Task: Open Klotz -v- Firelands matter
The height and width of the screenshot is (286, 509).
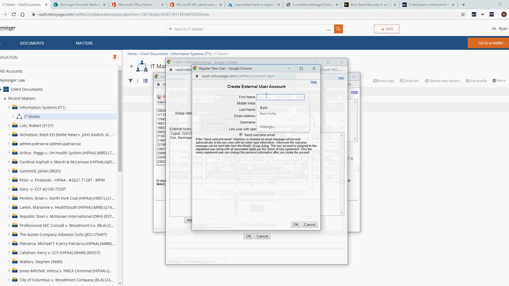Action: pyautogui.click(x=62, y=180)
